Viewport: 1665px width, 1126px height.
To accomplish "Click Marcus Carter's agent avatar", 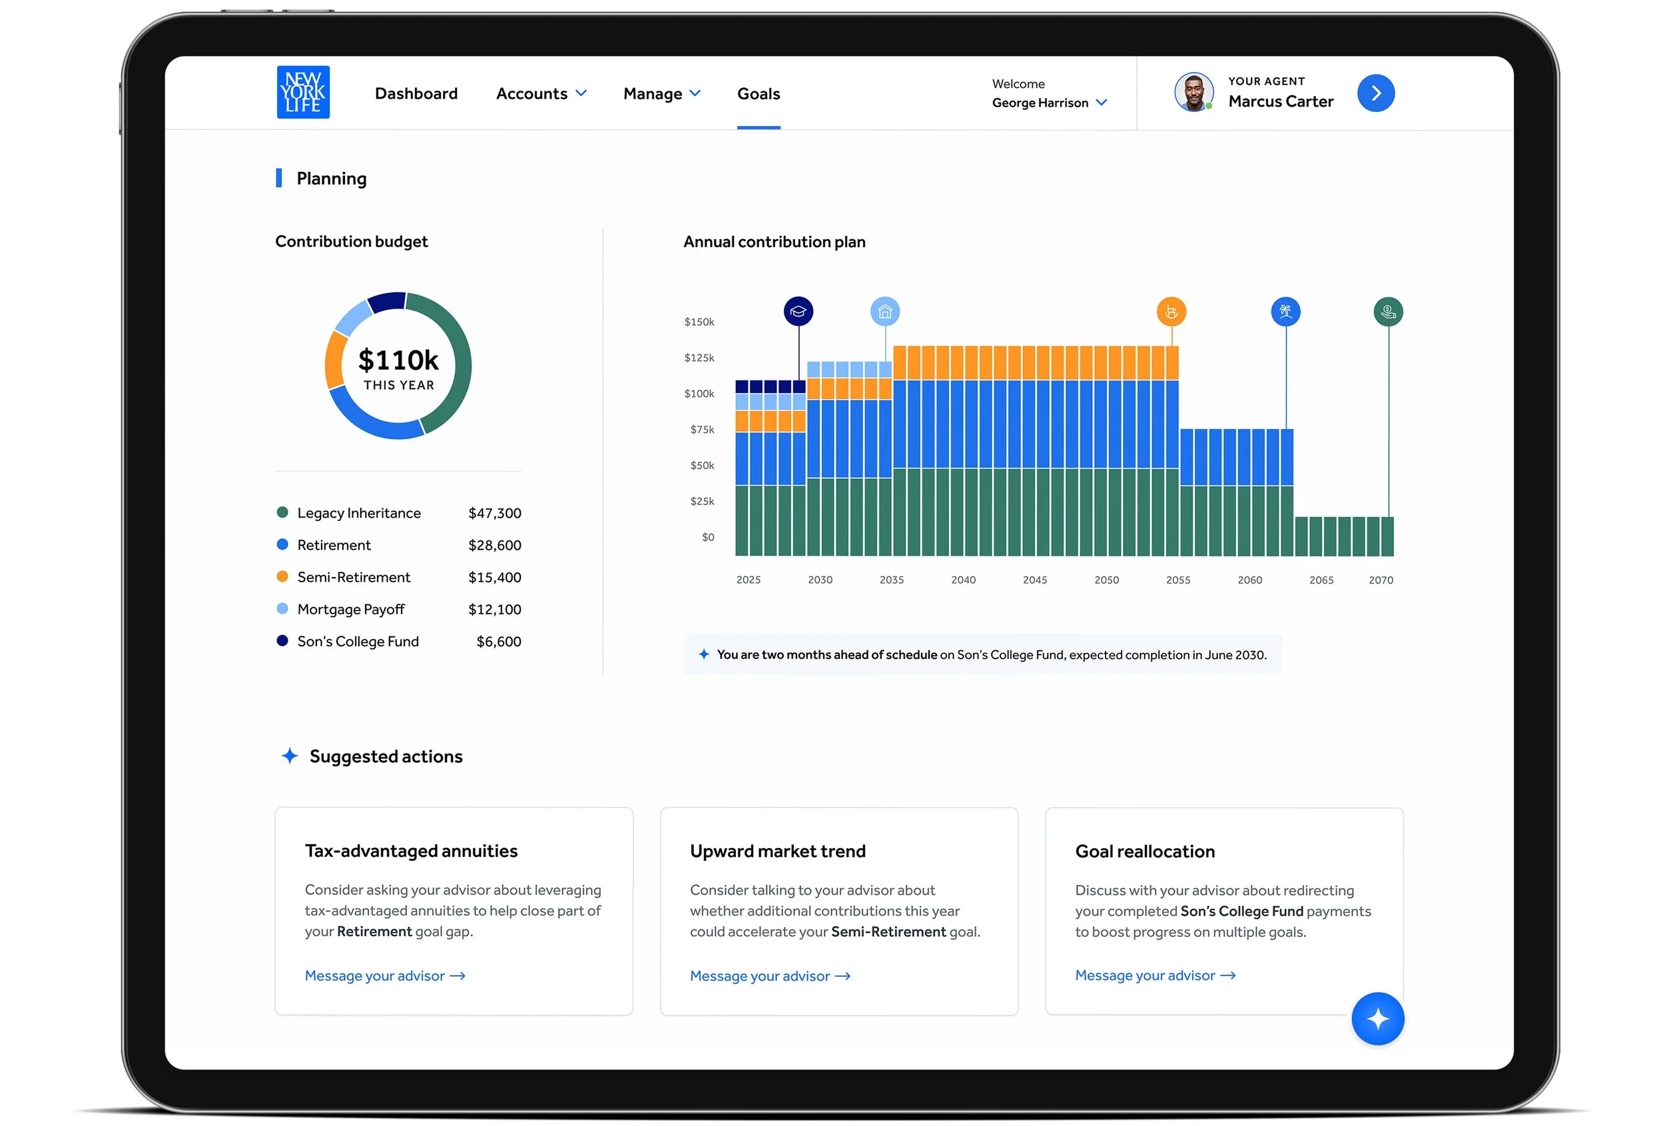I will (1193, 93).
